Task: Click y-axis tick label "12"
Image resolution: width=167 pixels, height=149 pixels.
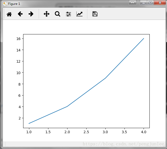Action: tap(18, 61)
